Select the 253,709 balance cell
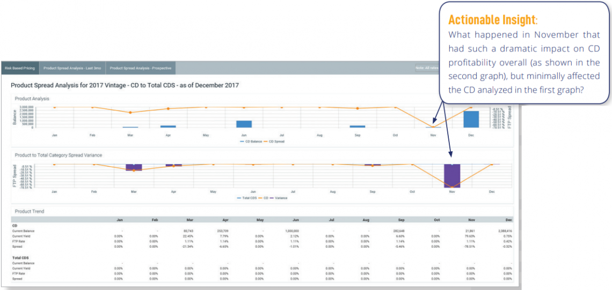 (x=223, y=230)
